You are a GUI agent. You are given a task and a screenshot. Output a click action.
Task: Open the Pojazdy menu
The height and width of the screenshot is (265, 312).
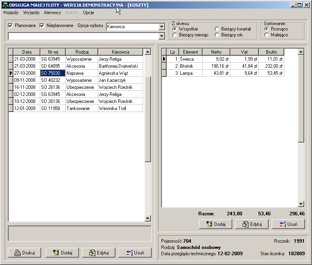11,13
